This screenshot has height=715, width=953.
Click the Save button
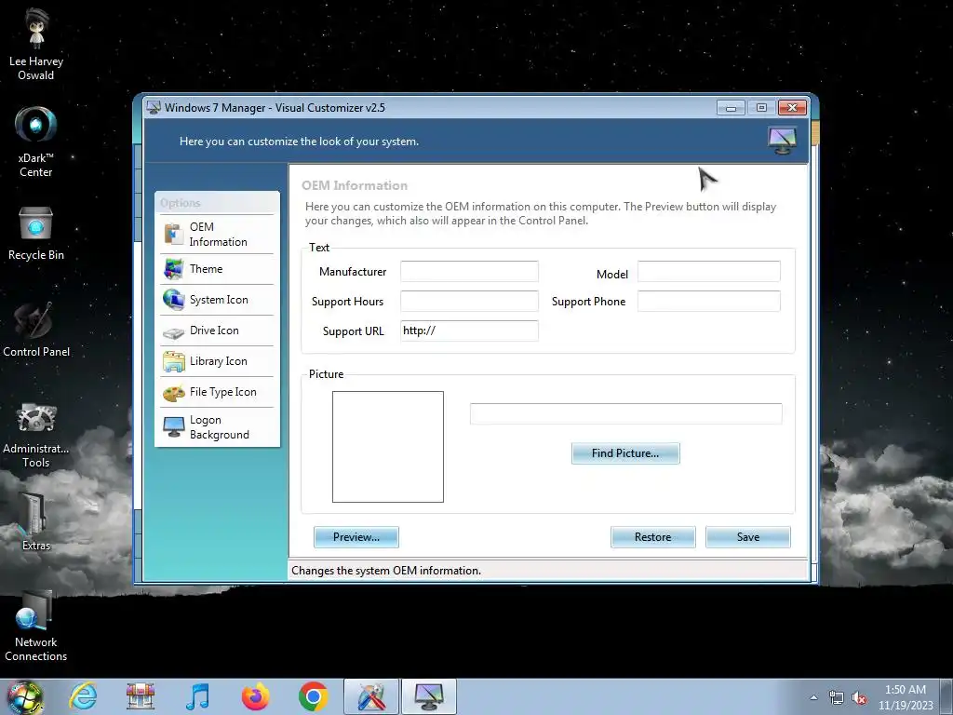(748, 537)
